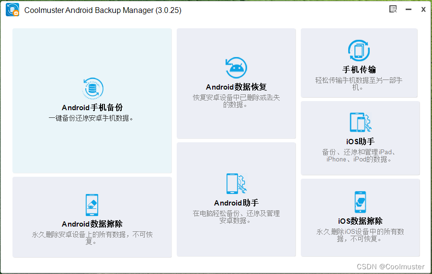Click the Android手机备份 database backup icon
This screenshot has width=432, height=274.
tap(93, 89)
